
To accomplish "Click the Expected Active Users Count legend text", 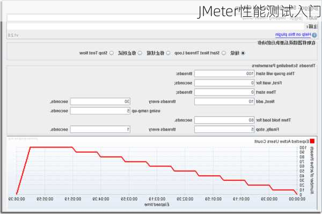I will 282,141.
